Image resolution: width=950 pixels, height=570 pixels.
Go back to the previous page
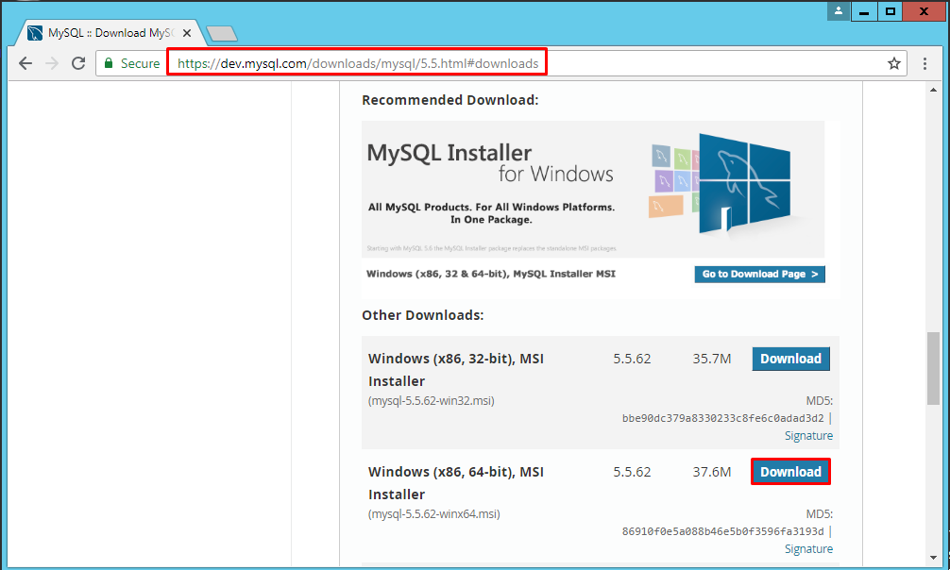pyautogui.click(x=25, y=63)
